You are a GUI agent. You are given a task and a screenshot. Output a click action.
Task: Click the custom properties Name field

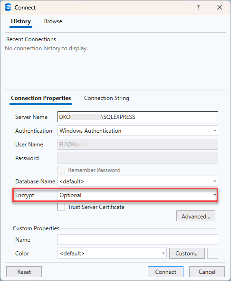coord(138,240)
